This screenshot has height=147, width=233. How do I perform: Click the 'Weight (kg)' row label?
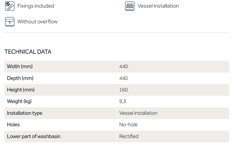coord(19,101)
